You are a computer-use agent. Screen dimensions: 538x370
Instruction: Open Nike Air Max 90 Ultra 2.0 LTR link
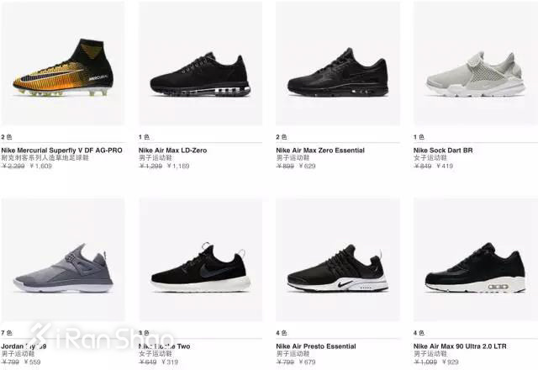[460, 346]
